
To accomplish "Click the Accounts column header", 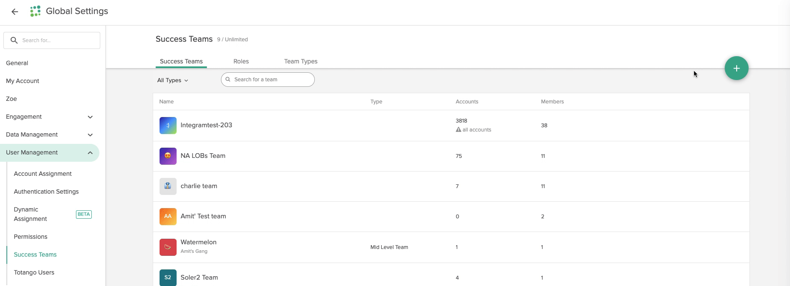I will [x=467, y=102].
